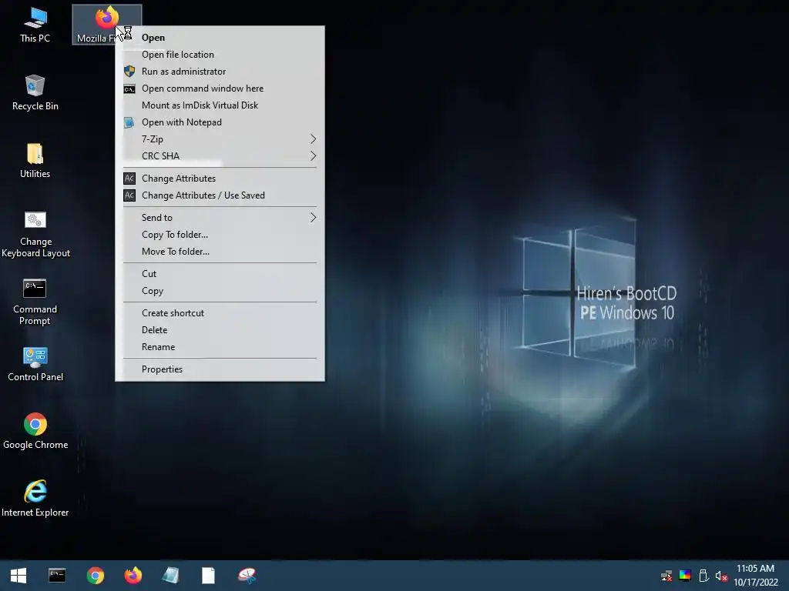Click the Ac icon beside Change Attributes
Viewport: 789px width, 591px height.
point(129,179)
